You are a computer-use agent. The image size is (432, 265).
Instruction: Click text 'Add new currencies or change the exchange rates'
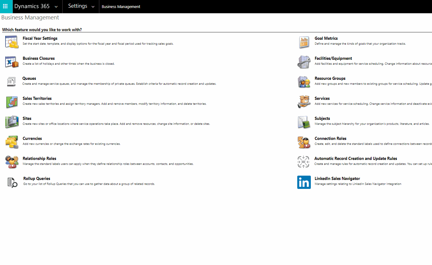[x=72, y=144]
